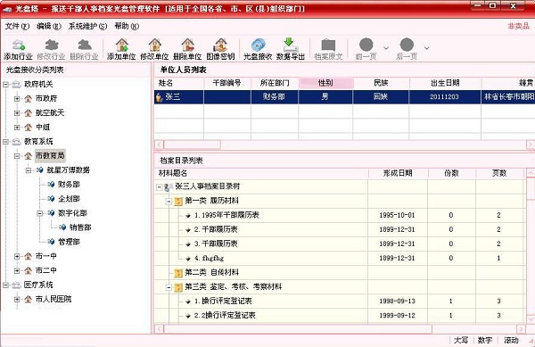Start 光盘接收 from the toolbar

click(258, 49)
